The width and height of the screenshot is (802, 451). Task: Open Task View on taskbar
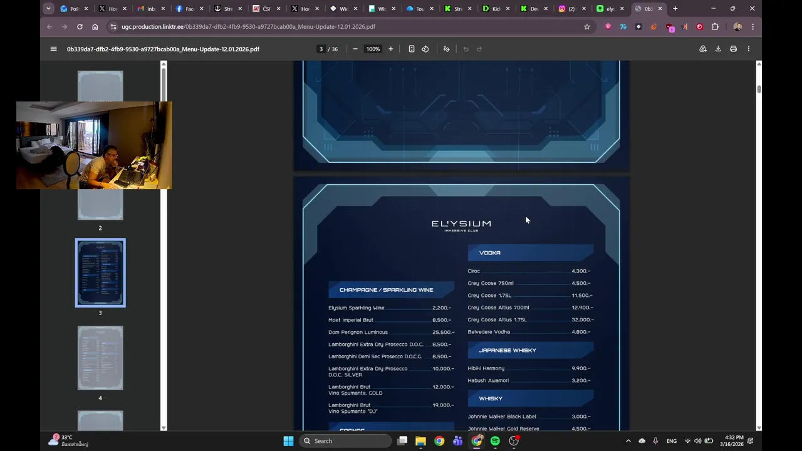[402, 441]
